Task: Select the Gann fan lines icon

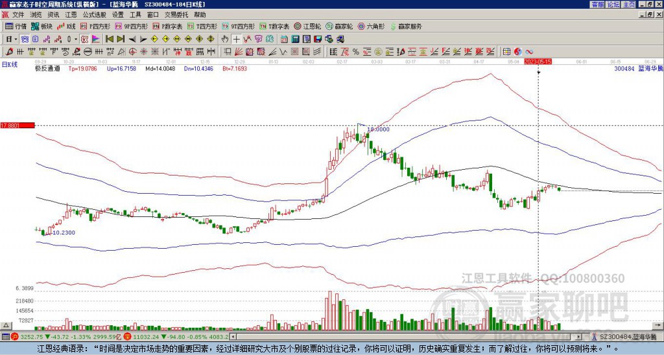Action: pyautogui.click(x=239, y=52)
